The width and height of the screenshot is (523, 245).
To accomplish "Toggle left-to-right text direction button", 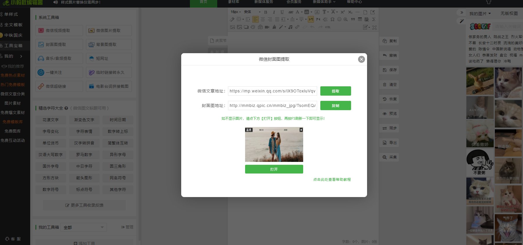I will [x=311, y=19].
